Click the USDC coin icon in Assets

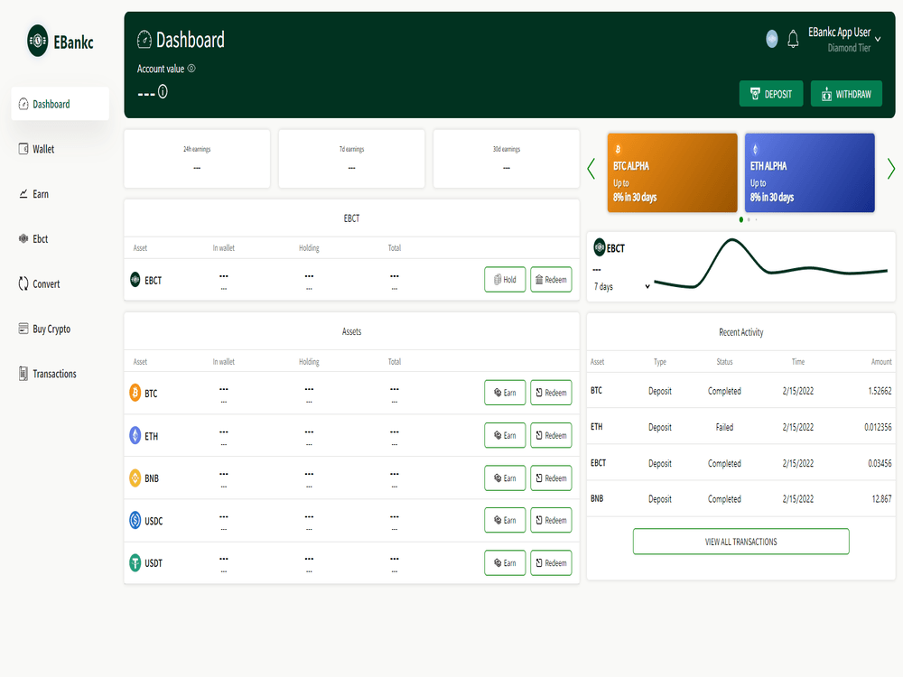pyautogui.click(x=135, y=521)
